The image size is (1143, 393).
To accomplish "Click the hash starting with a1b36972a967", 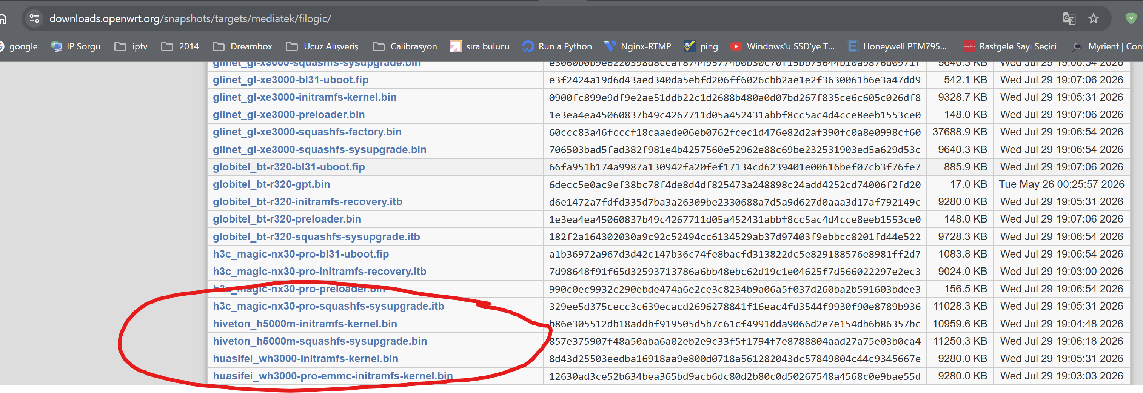I will click(x=735, y=254).
